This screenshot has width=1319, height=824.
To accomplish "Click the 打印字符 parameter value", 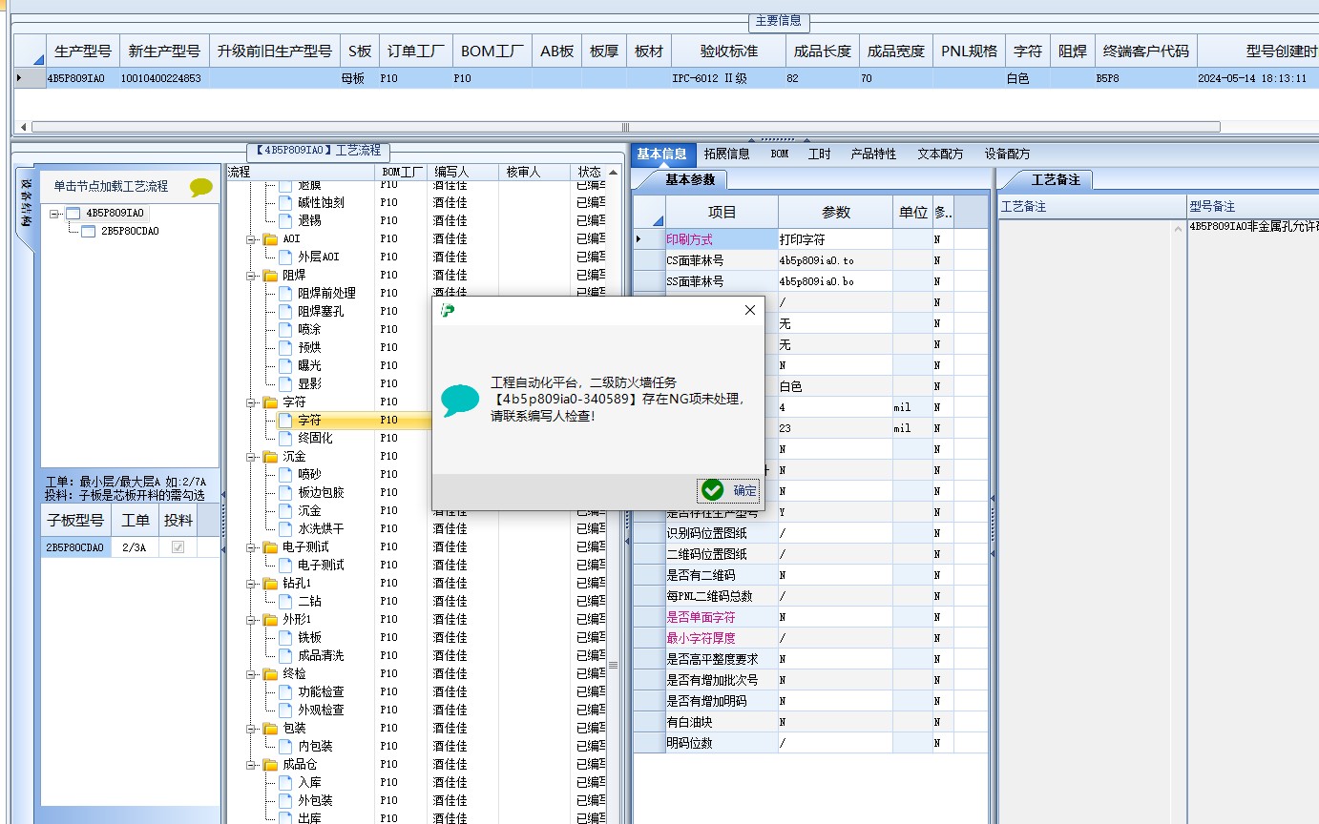I will click(x=835, y=239).
